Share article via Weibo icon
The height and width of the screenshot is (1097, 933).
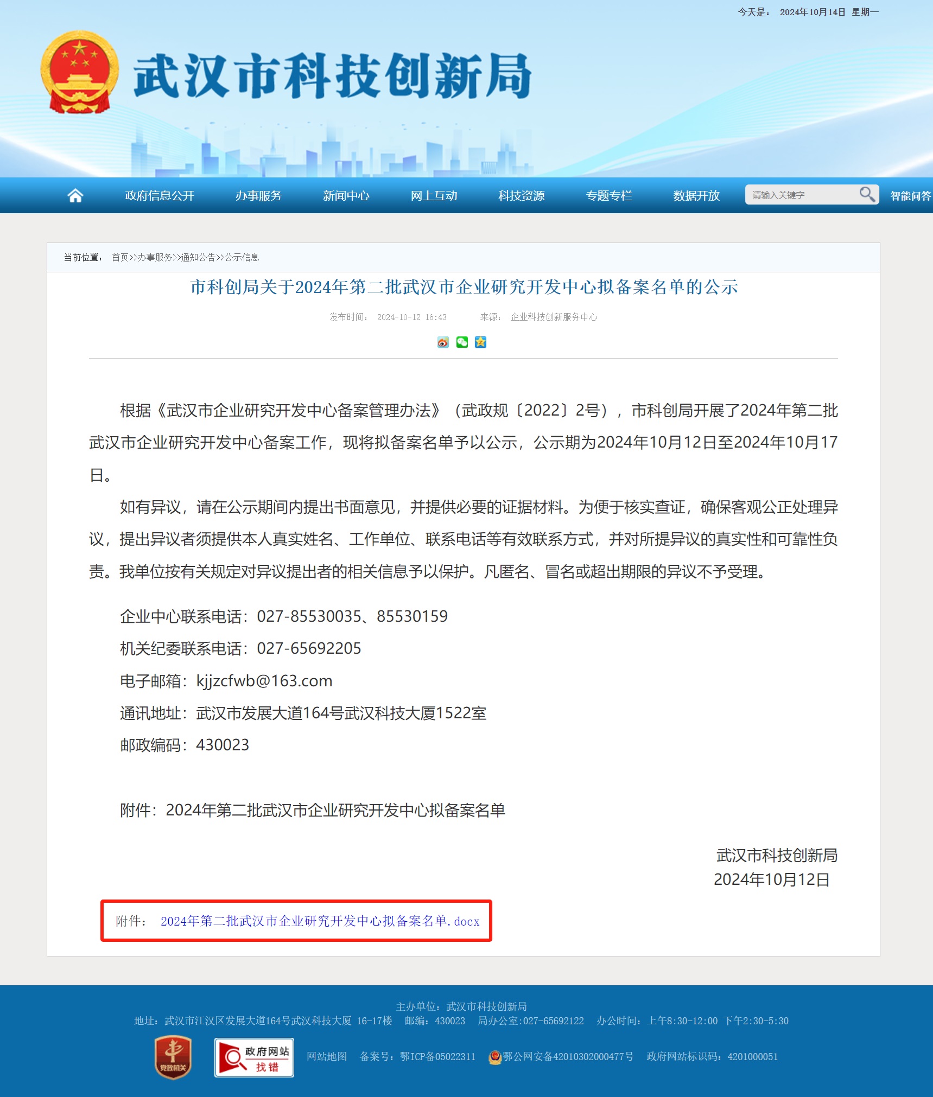443,342
